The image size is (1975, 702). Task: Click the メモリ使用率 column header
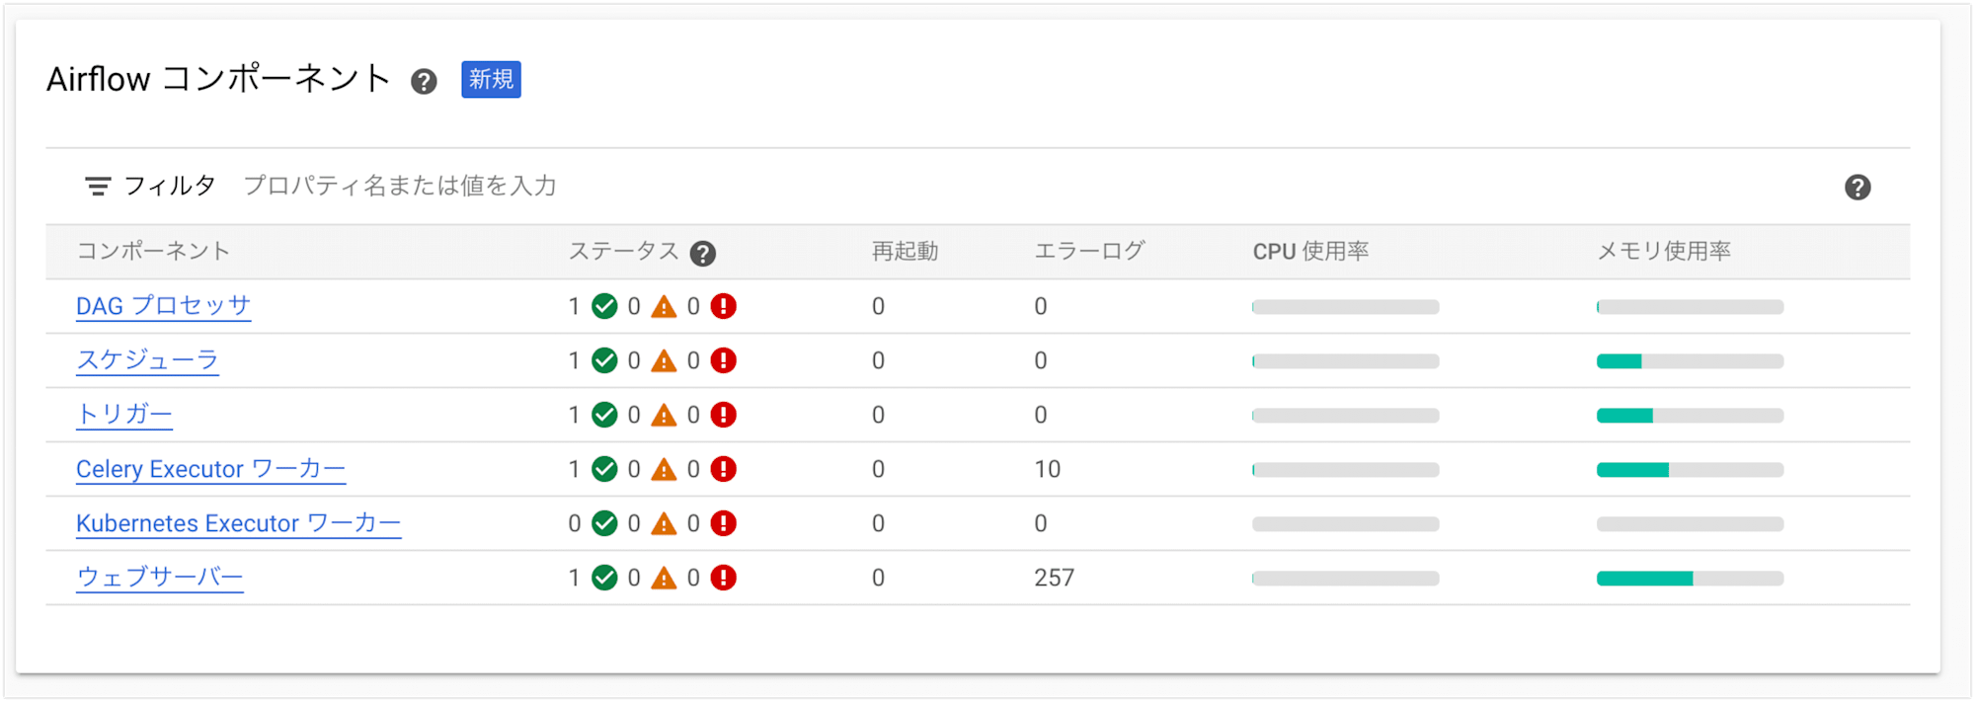click(1664, 252)
